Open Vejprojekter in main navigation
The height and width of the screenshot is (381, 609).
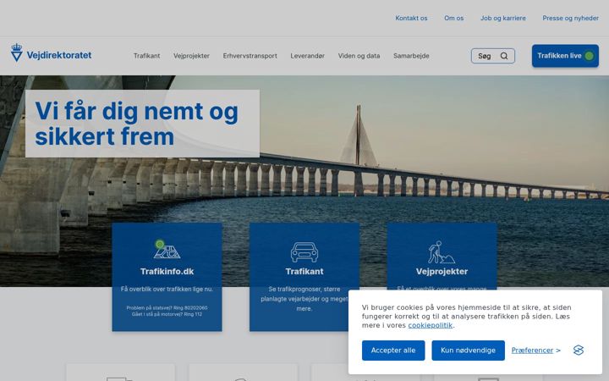tap(191, 56)
